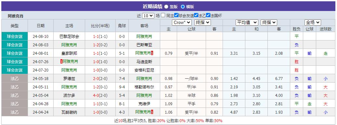
Task: Open 波尔多 team link
Action: (x=69, y=96)
